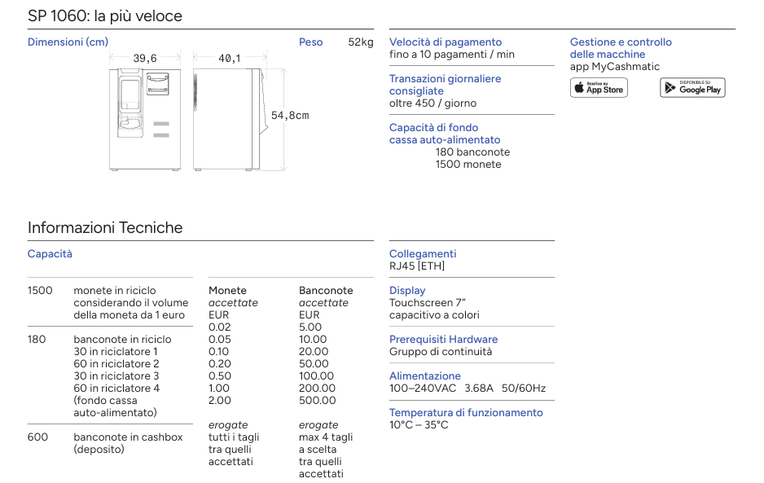The image size is (764, 483).
Task: Click the 'app MyCashmatic' text
Action: [614, 67]
